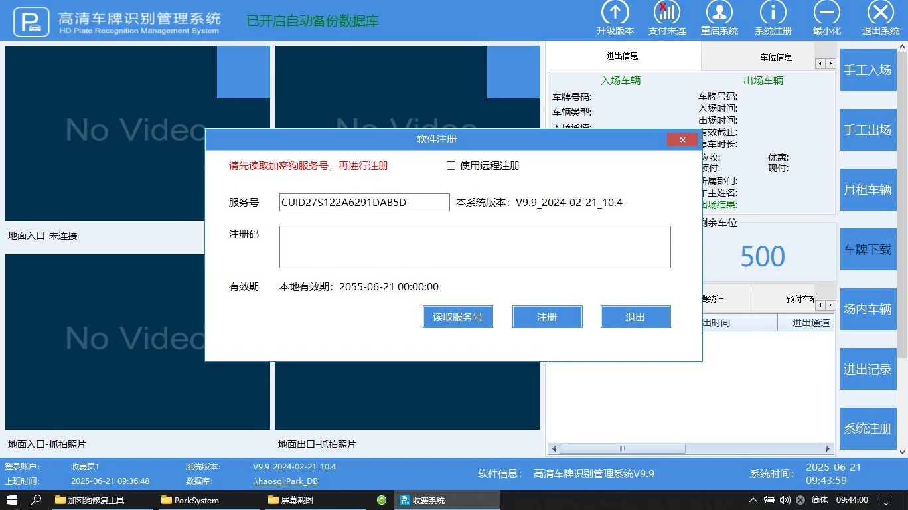Open the 预付车 tab

pos(783,299)
